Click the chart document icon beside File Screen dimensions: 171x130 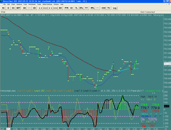click(x=1, y=4)
